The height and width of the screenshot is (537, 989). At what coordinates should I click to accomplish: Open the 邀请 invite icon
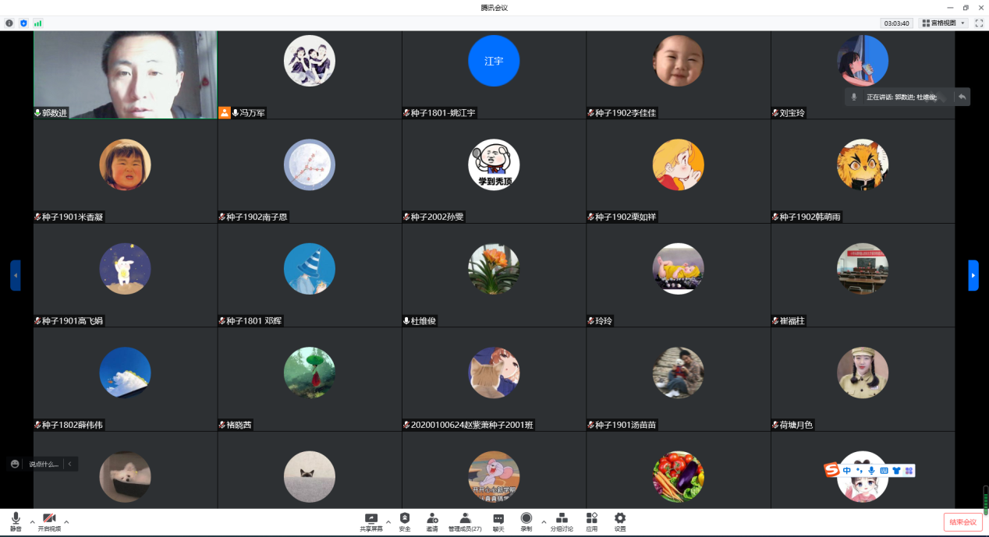coord(432,521)
